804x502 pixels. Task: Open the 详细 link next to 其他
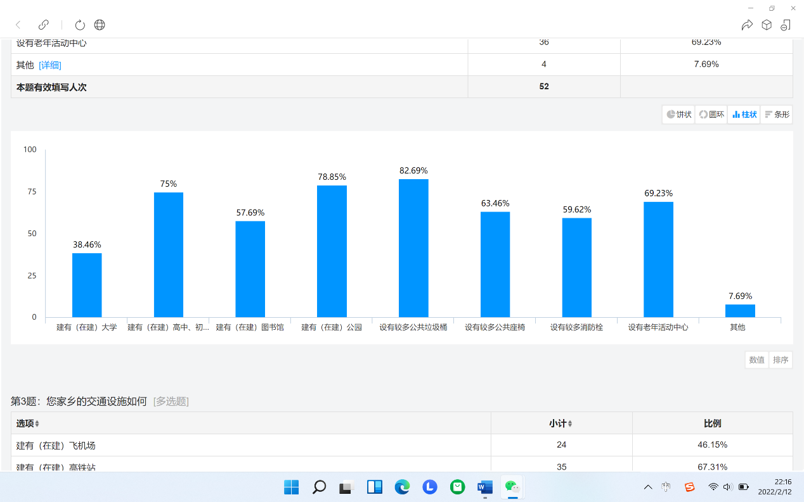[50, 65]
